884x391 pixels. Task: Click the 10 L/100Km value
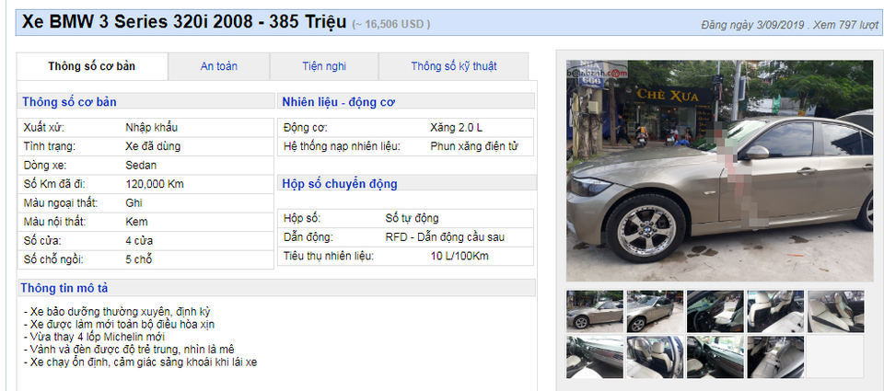pyautogui.click(x=459, y=257)
